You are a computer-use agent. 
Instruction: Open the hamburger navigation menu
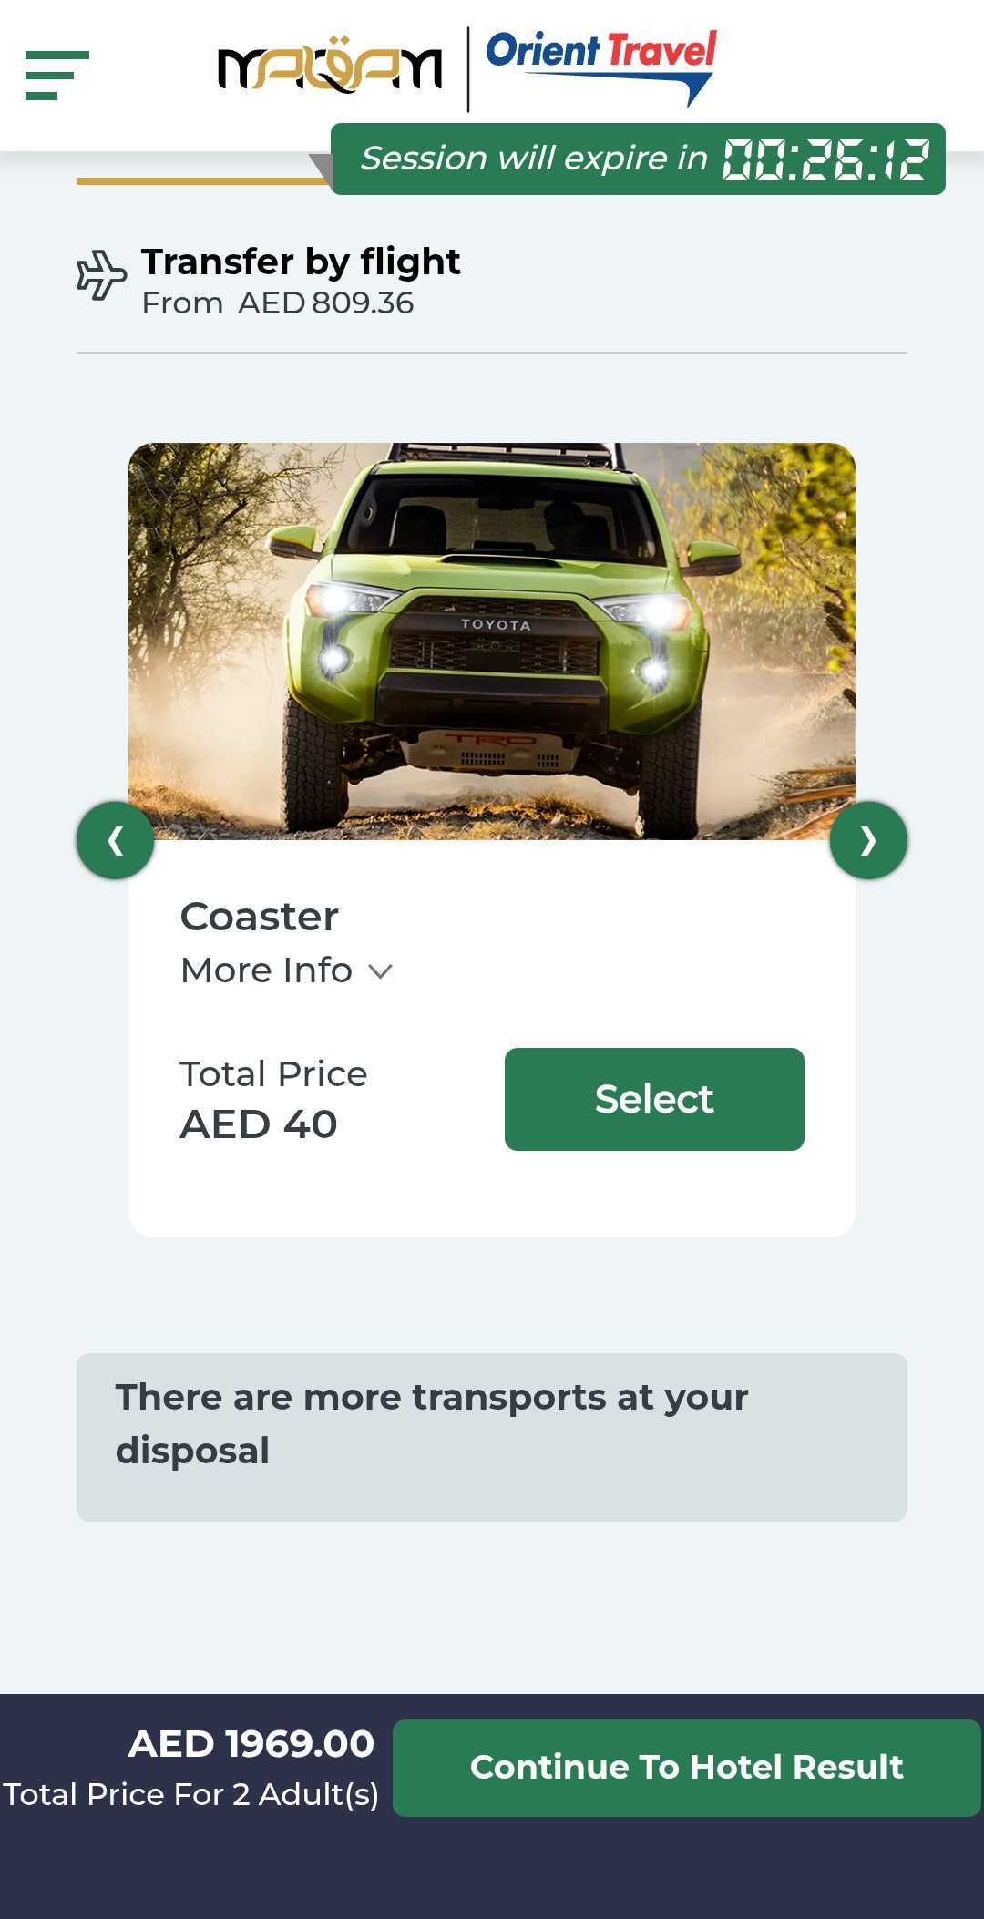point(56,75)
